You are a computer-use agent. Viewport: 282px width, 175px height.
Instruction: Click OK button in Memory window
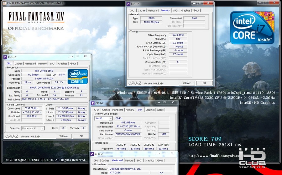click(x=204, y=83)
